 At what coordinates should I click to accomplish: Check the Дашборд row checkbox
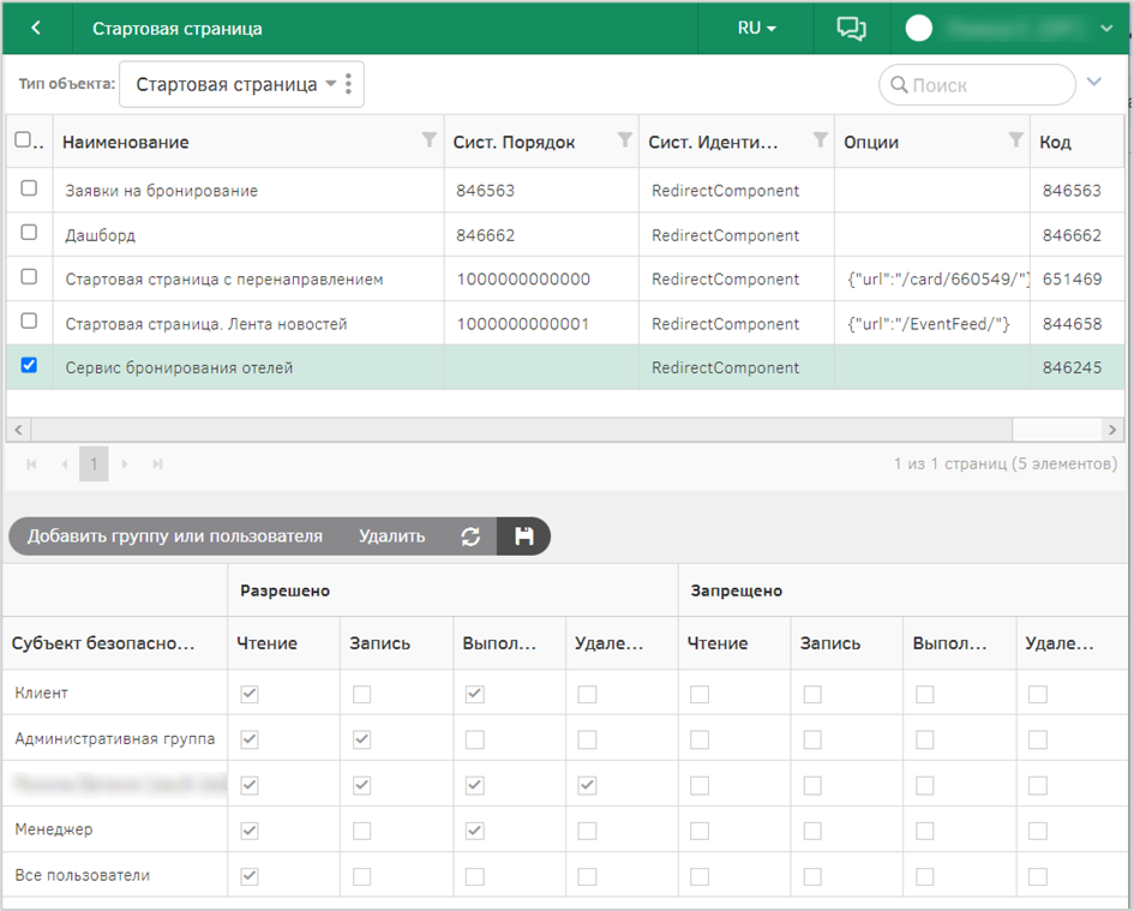[29, 232]
